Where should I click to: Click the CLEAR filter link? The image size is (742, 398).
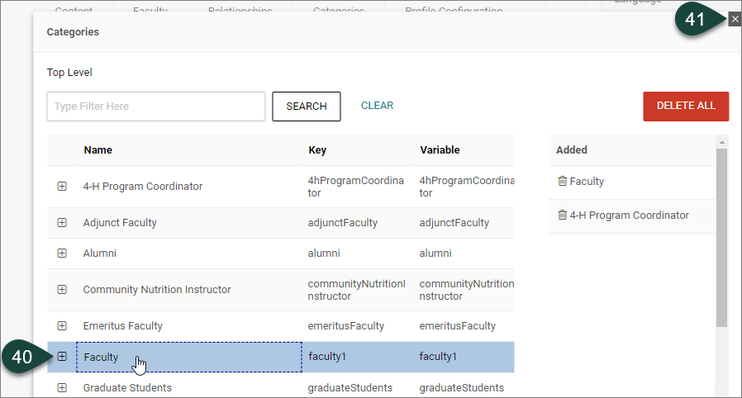(377, 106)
